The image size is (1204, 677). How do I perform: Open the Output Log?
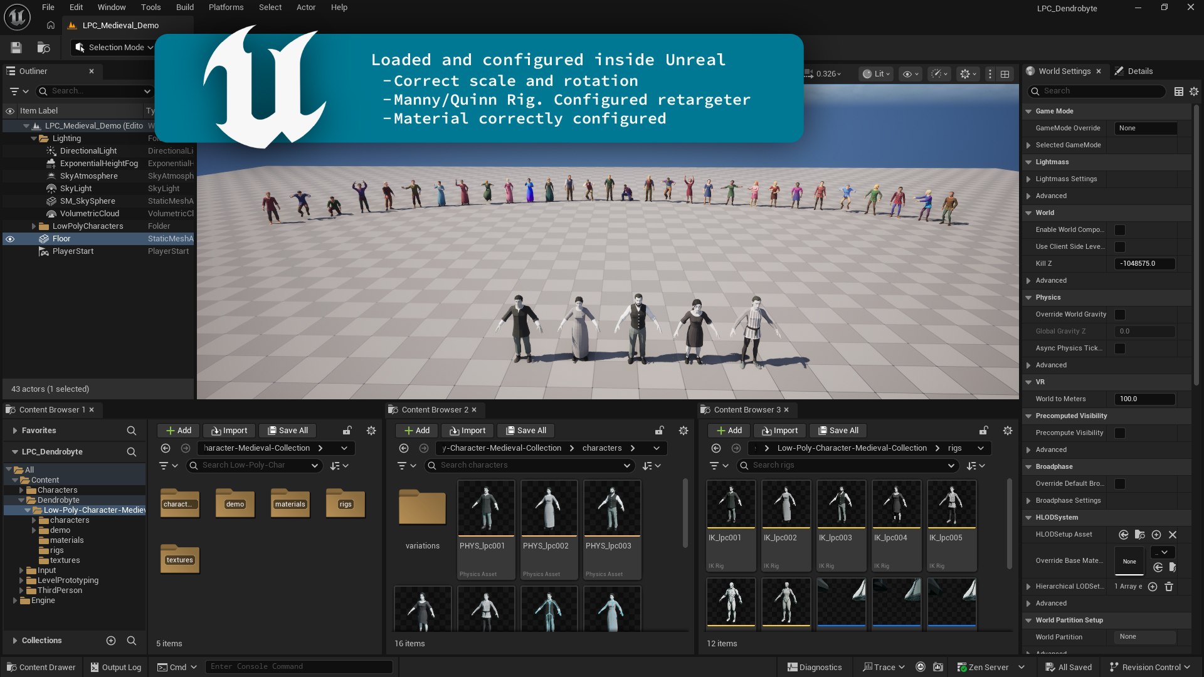116,668
